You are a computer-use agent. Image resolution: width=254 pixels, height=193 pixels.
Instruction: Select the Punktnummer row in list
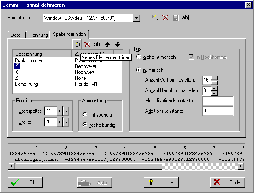point(68,60)
